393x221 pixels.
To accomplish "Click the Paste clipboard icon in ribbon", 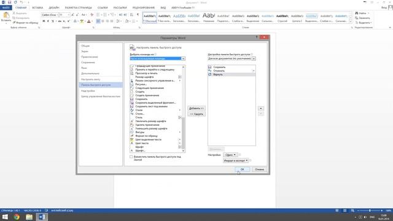I will click(6, 16).
